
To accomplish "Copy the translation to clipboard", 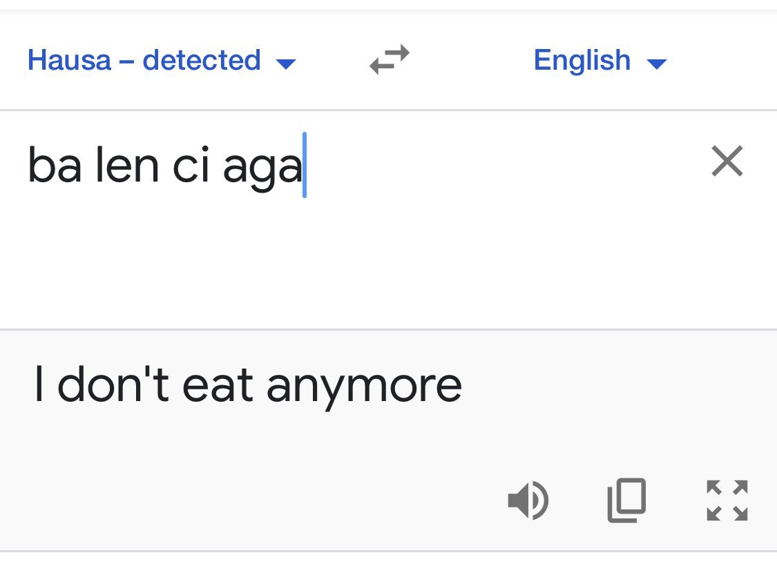I will [626, 500].
